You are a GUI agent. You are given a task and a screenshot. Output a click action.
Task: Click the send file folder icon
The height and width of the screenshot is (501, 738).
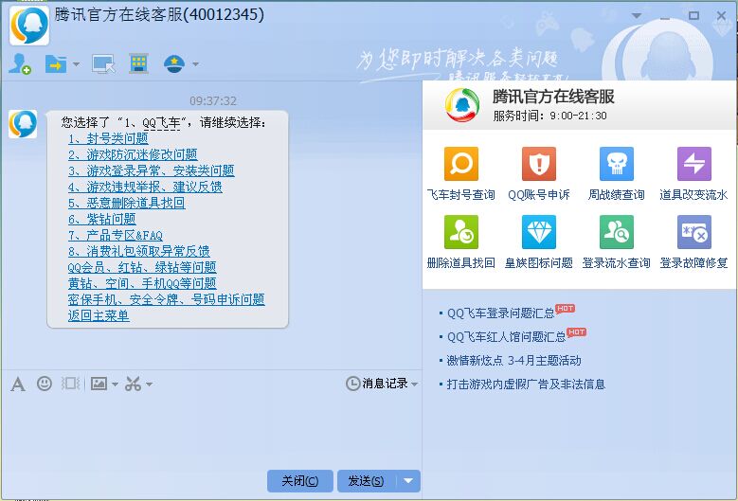(x=56, y=63)
